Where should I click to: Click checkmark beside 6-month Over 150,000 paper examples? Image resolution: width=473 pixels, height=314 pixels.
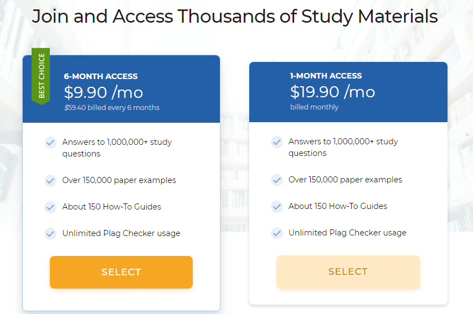tap(50, 181)
